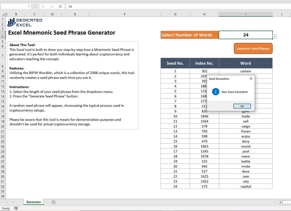Click OK in the Seed Generation dialog
Screen dimensions: 291x211
(242, 106)
